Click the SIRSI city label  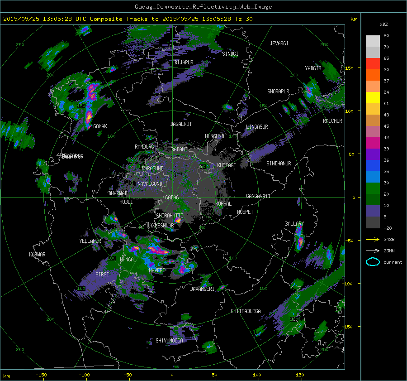[x=102, y=275]
